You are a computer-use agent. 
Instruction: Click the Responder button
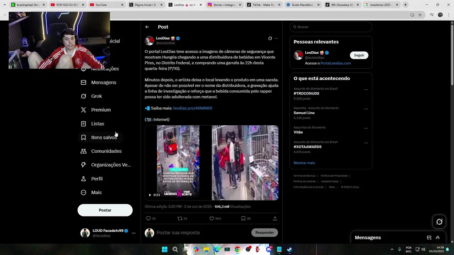[x=265, y=233]
